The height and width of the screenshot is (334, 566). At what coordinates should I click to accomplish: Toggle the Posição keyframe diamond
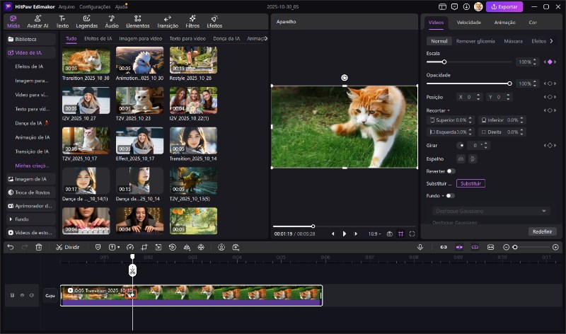pos(550,97)
